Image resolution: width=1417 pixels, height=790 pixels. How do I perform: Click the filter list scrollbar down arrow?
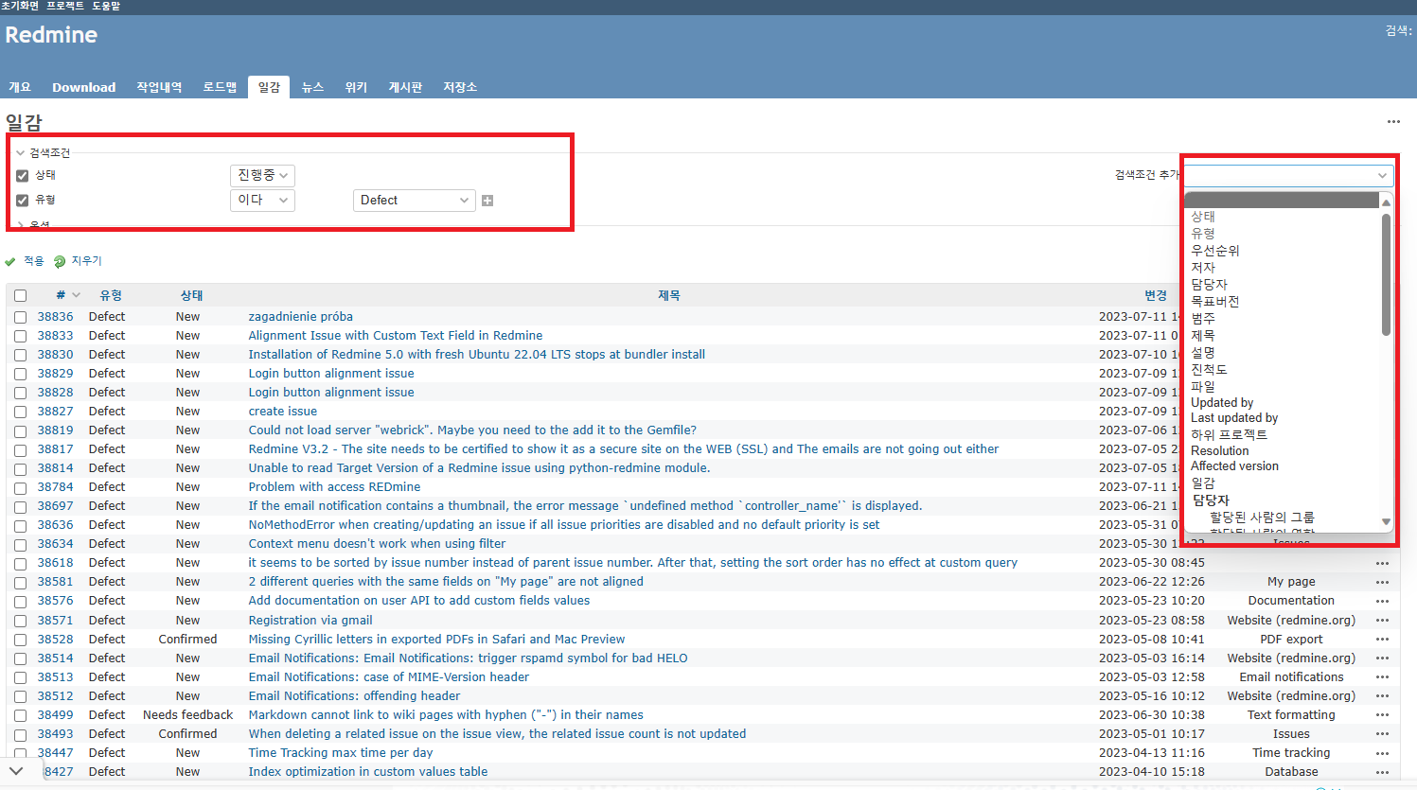coord(1387,521)
